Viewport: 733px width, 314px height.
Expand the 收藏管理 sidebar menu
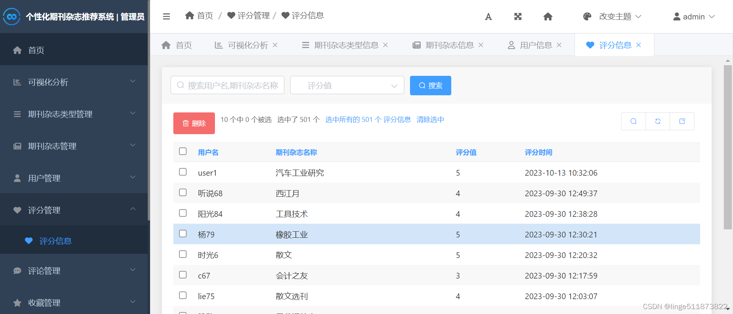133,302
